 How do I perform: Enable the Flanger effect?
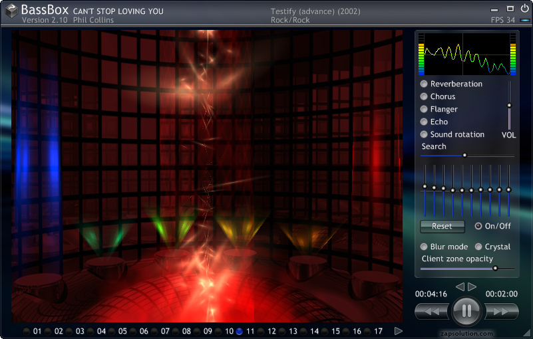(424, 109)
